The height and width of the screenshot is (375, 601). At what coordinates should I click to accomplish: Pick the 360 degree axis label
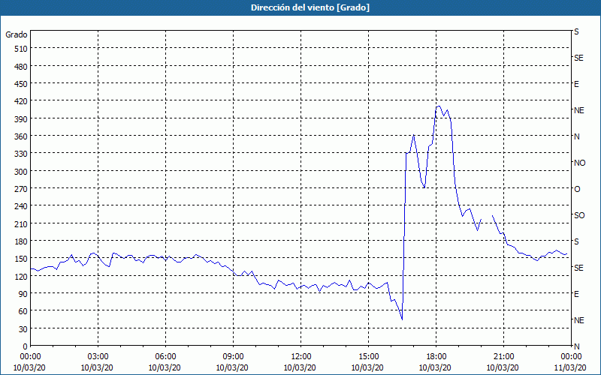tap(22, 136)
